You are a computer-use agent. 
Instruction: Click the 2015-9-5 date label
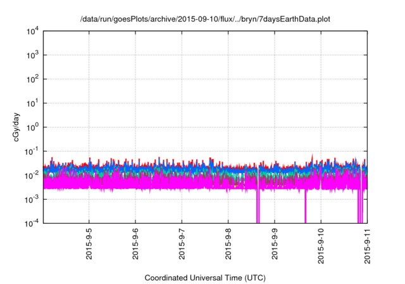point(89,244)
